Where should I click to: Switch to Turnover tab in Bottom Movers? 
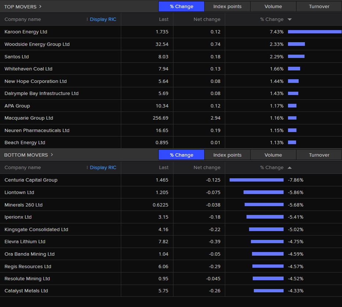(x=319, y=155)
